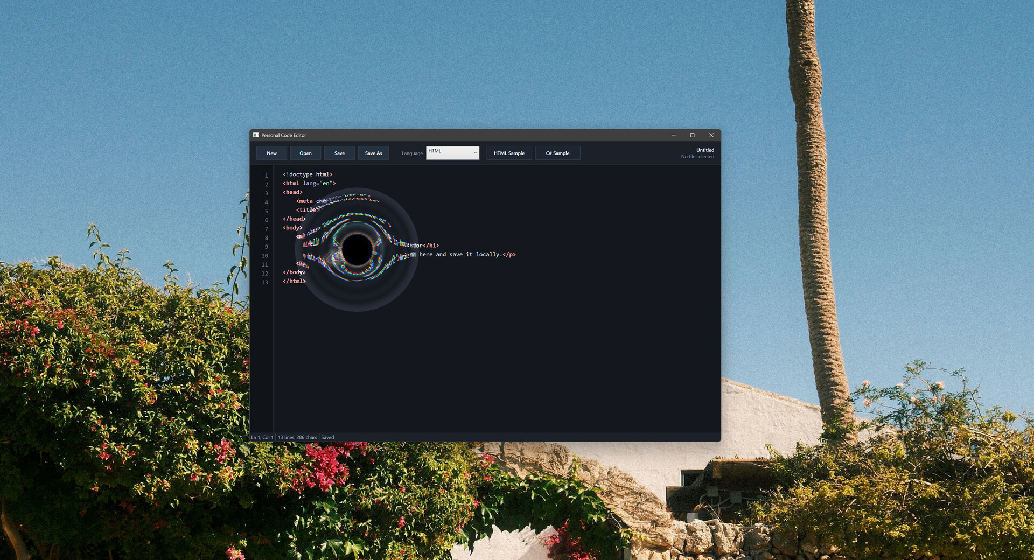Click the 'No file selected' label
Viewport: 1034px width, 560px height.
click(697, 157)
